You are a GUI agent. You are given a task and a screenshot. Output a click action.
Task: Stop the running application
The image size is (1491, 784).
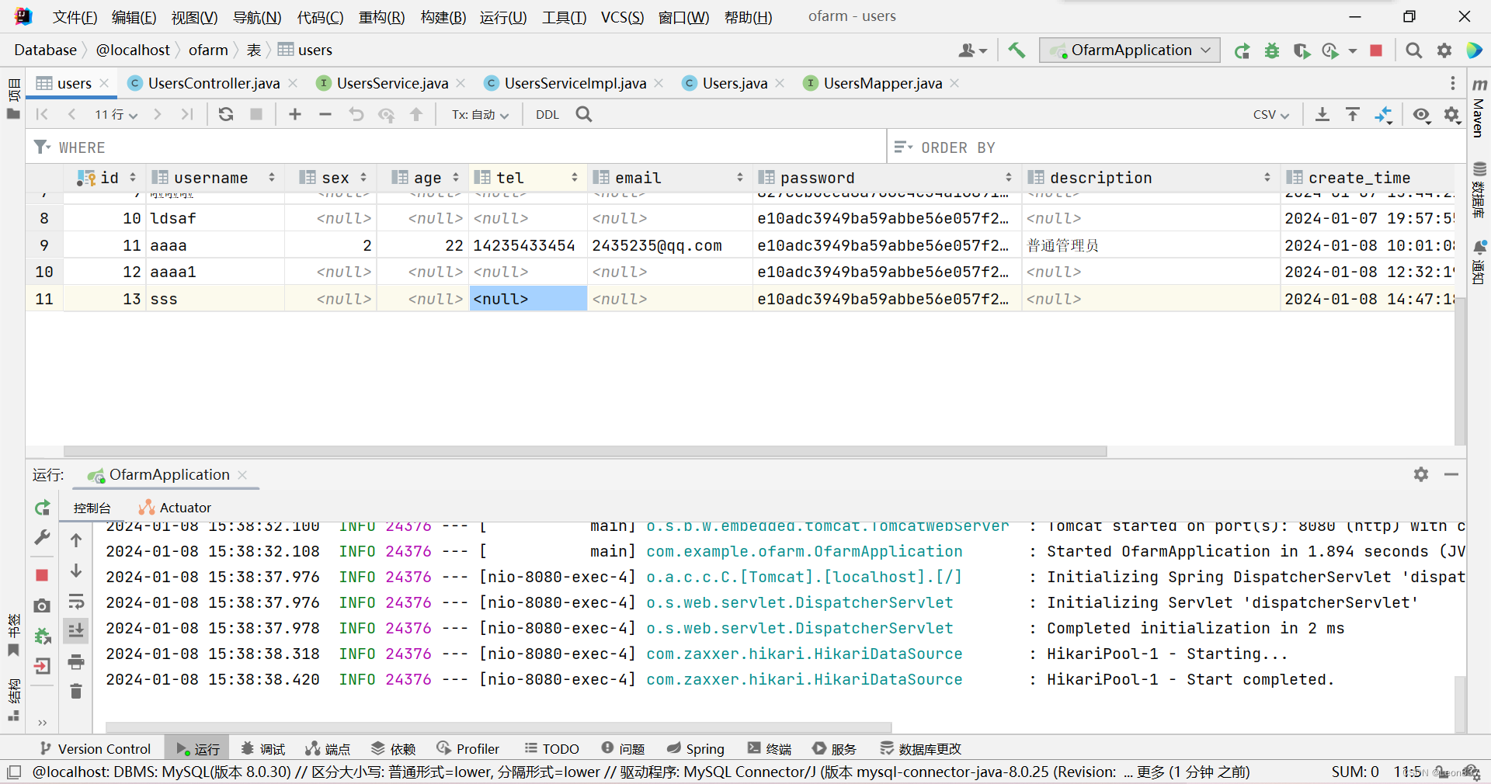1376,50
